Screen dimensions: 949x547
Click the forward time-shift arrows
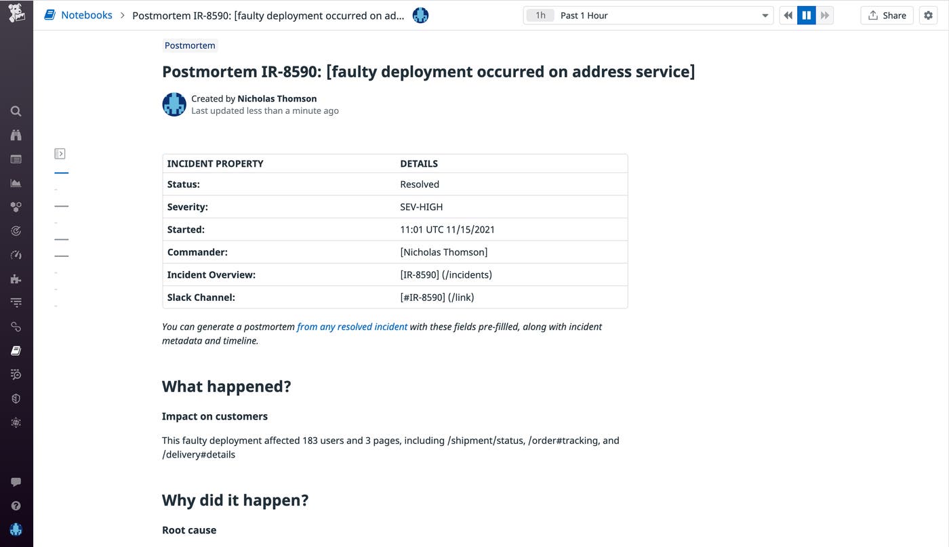[824, 15]
